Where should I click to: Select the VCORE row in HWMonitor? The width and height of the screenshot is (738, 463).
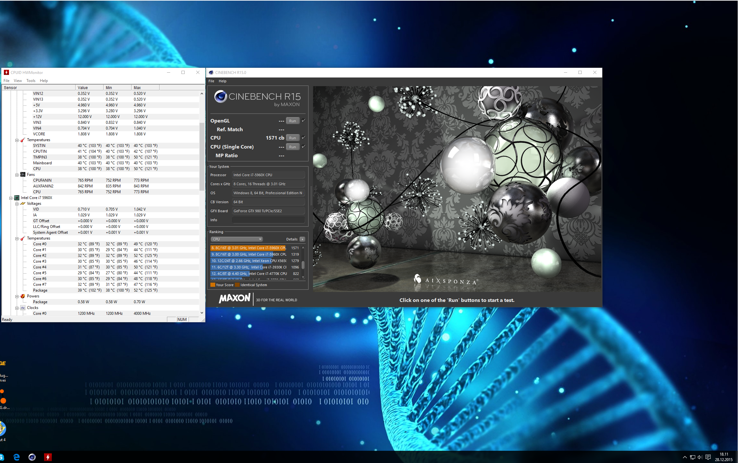coord(101,134)
